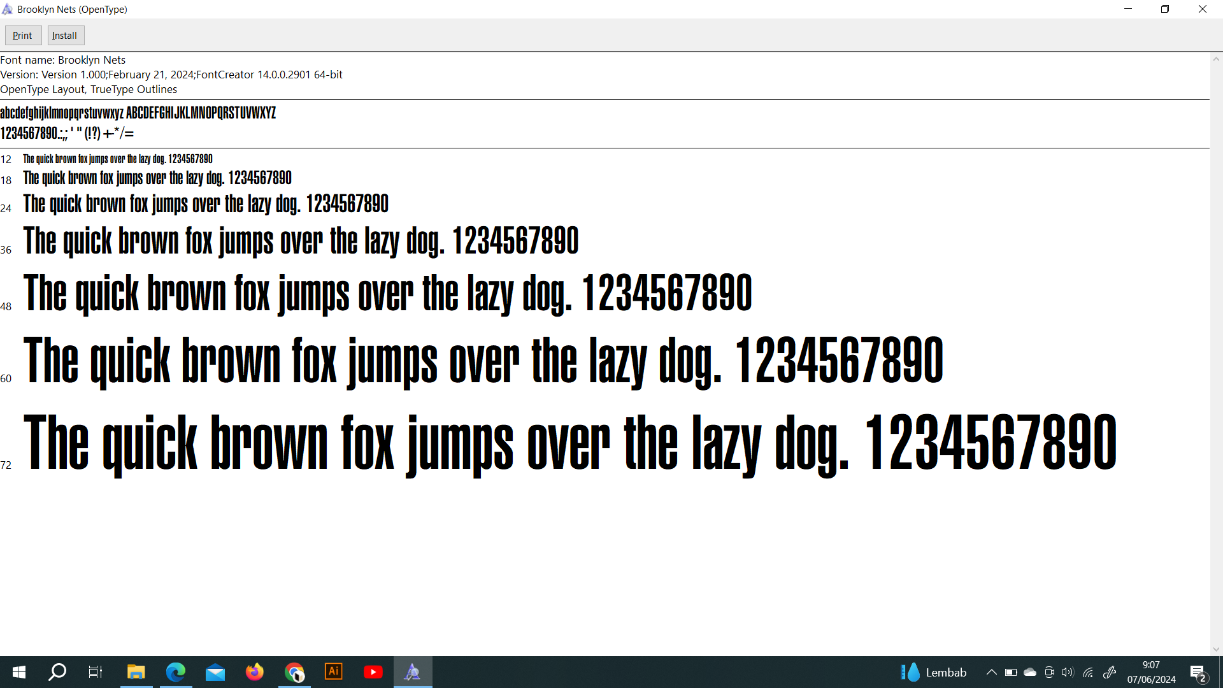
Task: Open the Wi-Fi network flyout
Action: (x=1088, y=672)
